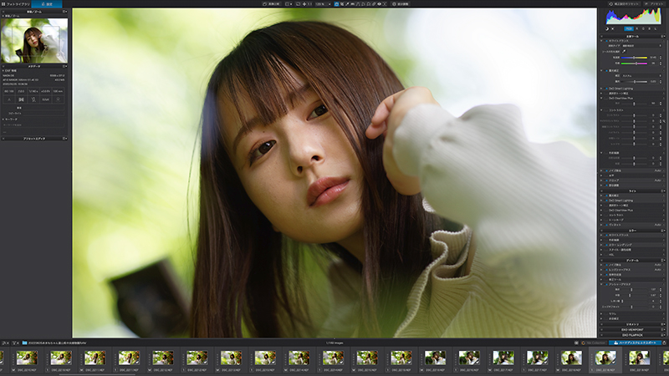Viewport: 669px width, 376px height.
Task: Click the eye icon in top toolbar
Action: [379, 4]
